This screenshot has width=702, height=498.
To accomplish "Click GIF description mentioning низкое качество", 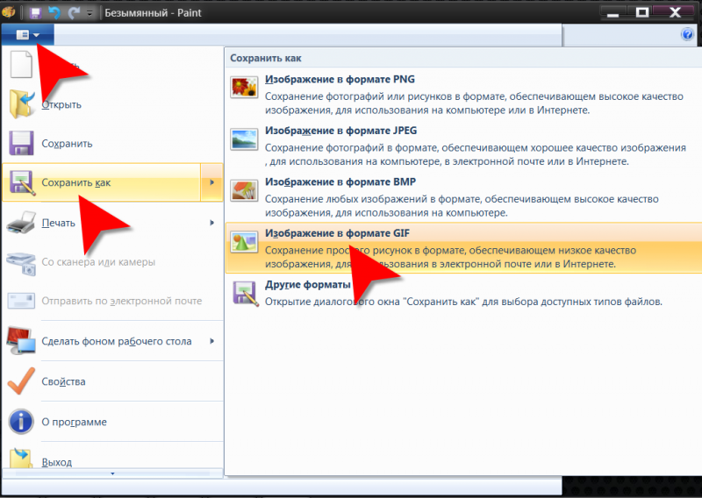I will tap(450, 257).
